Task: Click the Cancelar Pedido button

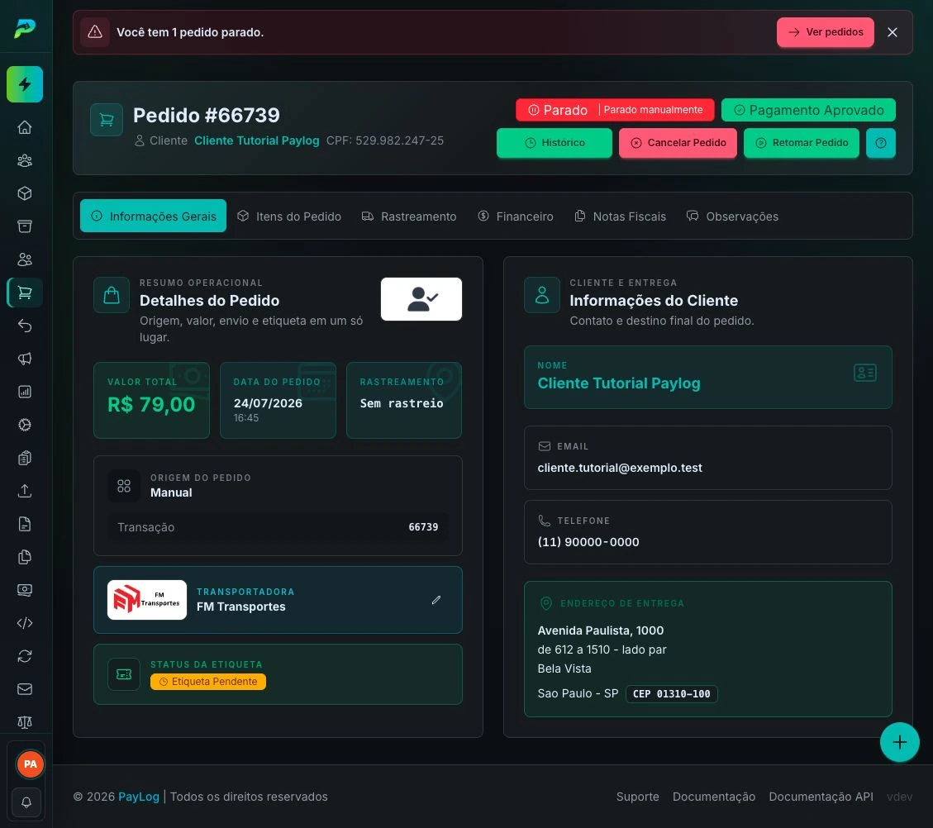Action: [x=678, y=143]
